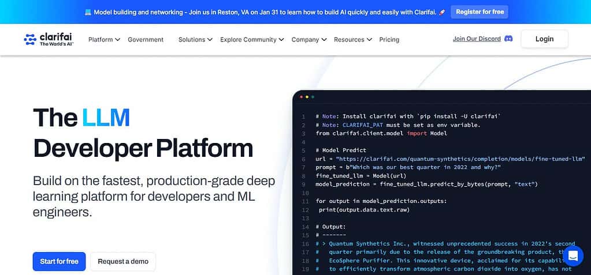Click the green dot on the code window
Screen dimensions: 591x275
[313, 97]
